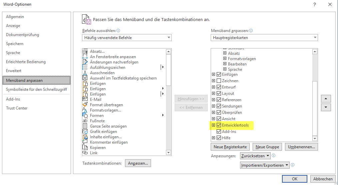Click down arrow of commands list scrollbar
Screen dimensions: 338x185
point(169,153)
